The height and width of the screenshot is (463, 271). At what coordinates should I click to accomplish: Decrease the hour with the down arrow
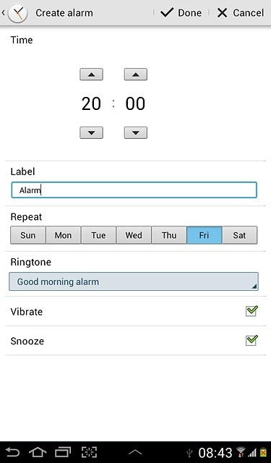[x=91, y=133]
